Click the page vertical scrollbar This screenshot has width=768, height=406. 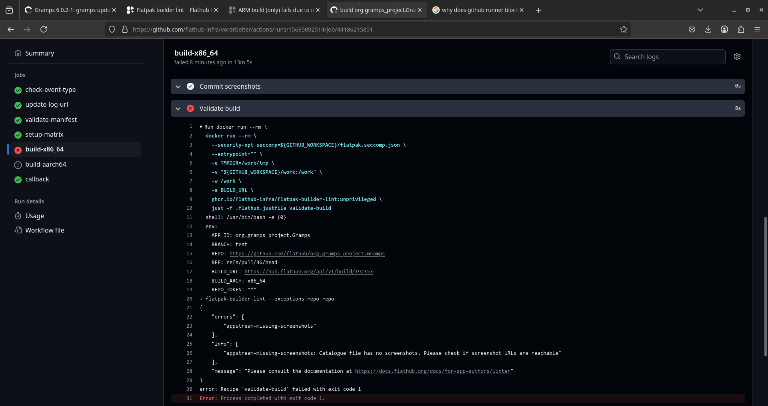[766, 286]
